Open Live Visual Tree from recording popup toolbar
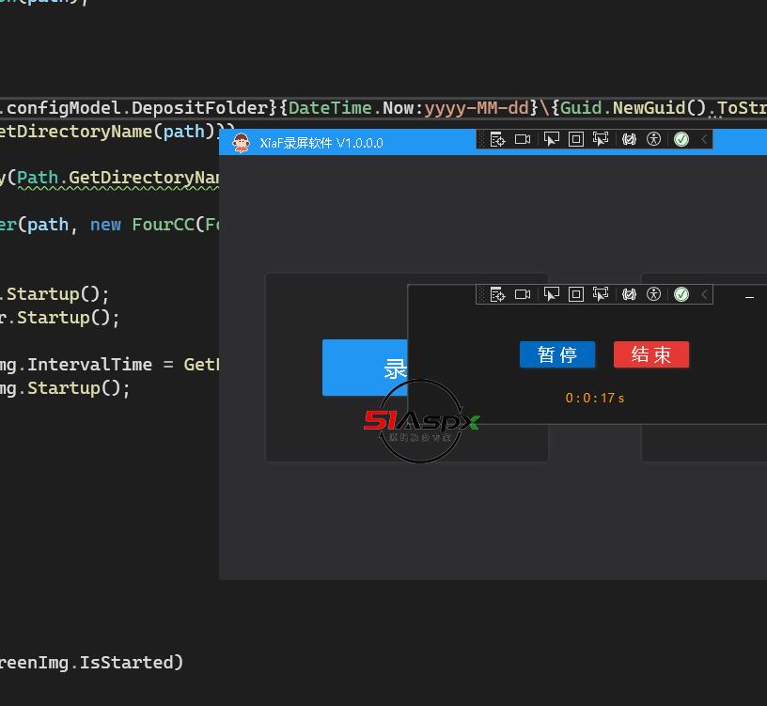 (x=498, y=294)
